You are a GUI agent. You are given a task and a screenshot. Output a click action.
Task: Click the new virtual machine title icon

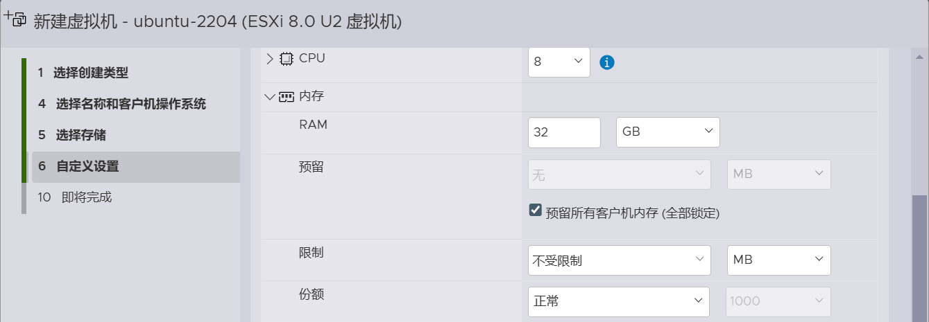click(x=15, y=19)
